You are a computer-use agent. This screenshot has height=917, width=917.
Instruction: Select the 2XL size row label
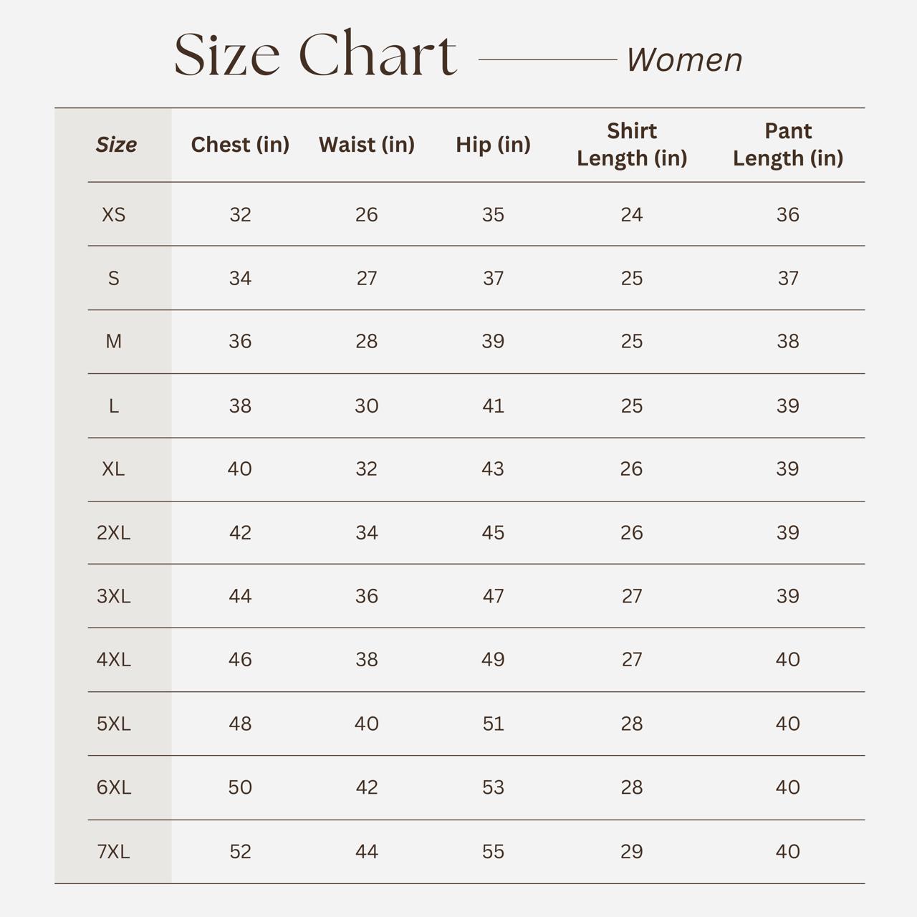pos(113,533)
